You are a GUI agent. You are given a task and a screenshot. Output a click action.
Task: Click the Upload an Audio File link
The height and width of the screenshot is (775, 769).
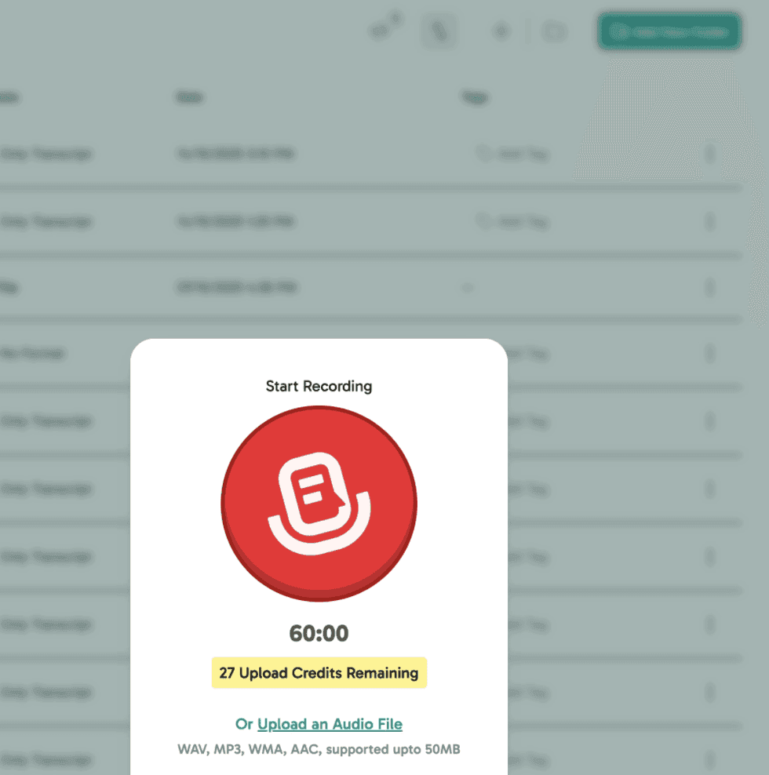coord(330,724)
